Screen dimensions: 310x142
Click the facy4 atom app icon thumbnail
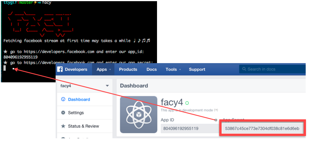139,114
